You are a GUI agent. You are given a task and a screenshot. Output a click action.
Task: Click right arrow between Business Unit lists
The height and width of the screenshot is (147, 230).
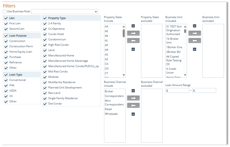point(194,33)
